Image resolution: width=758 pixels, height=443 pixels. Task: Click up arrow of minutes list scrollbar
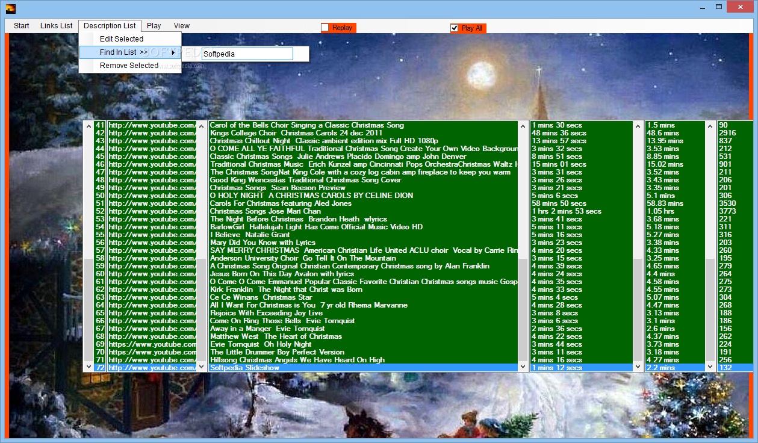[710, 126]
